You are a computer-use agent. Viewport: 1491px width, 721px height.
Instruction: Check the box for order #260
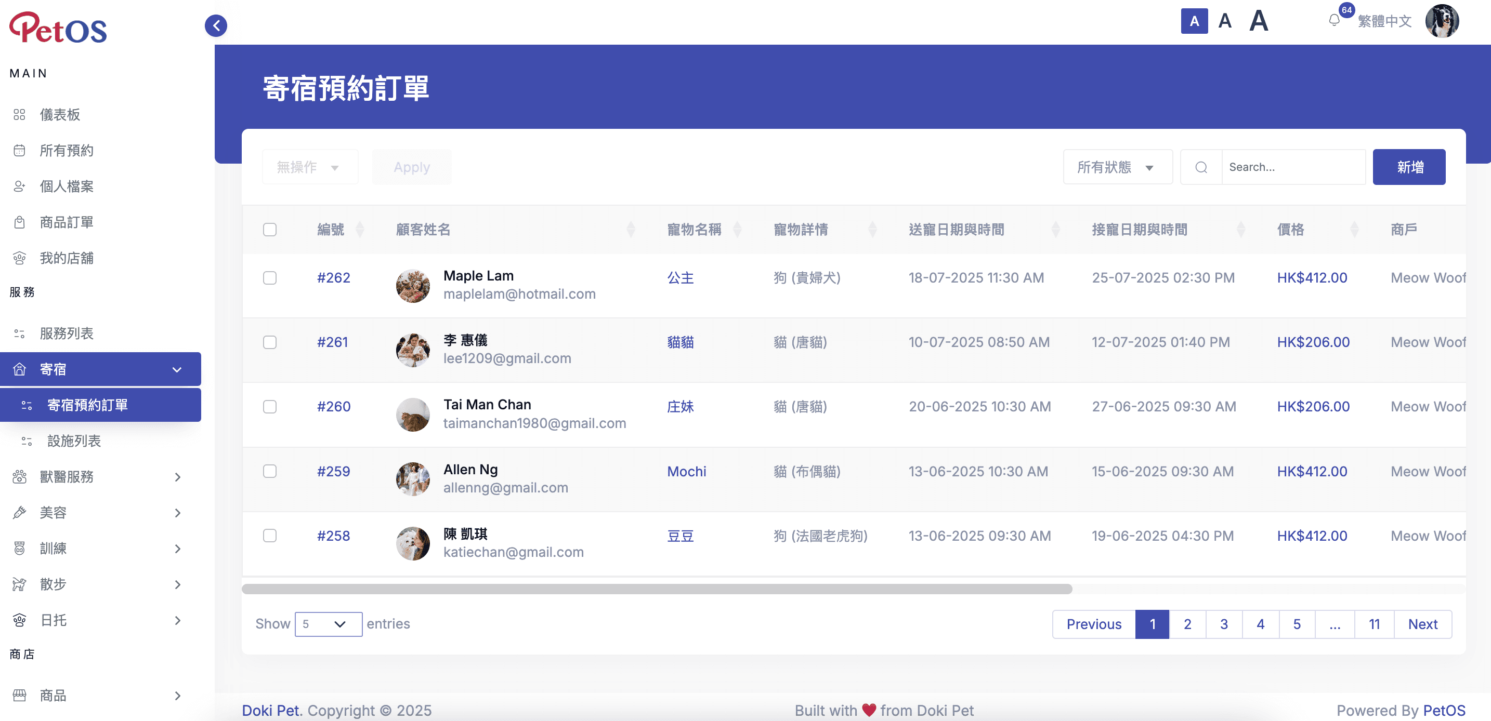[x=270, y=406]
